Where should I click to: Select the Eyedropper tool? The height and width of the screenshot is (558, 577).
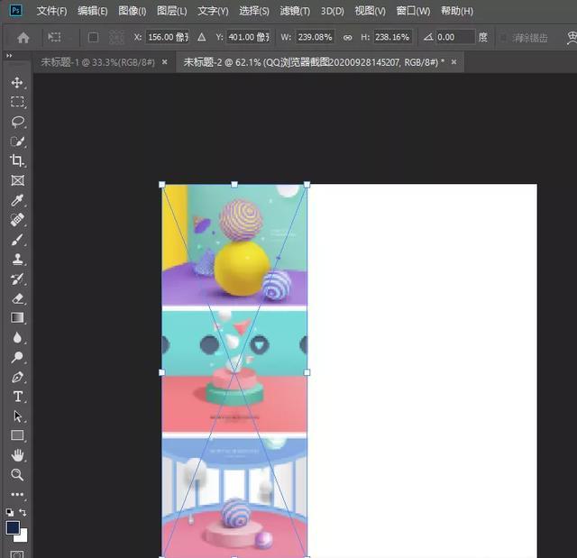pos(17,200)
